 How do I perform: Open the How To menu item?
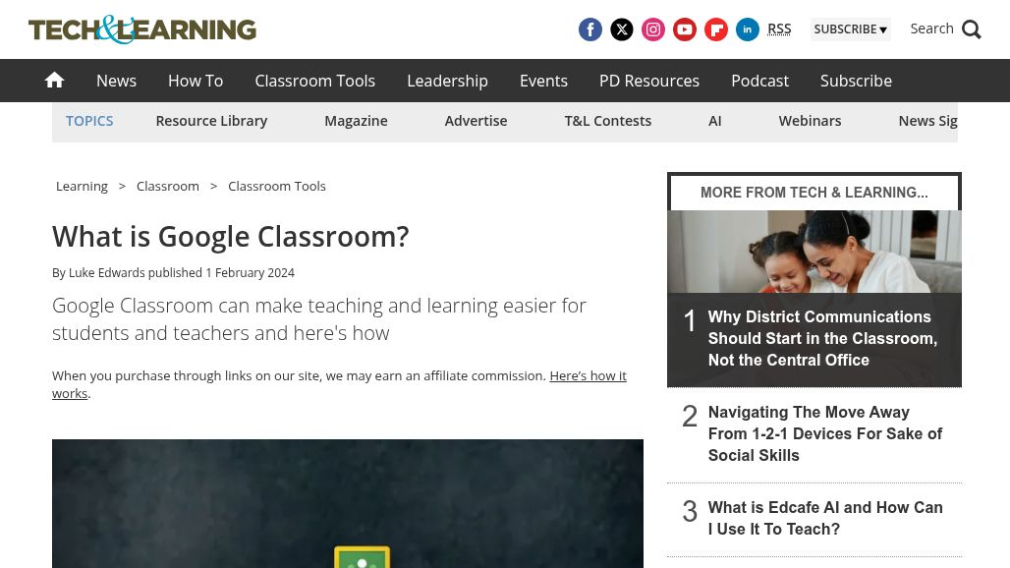[x=196, y=81]
